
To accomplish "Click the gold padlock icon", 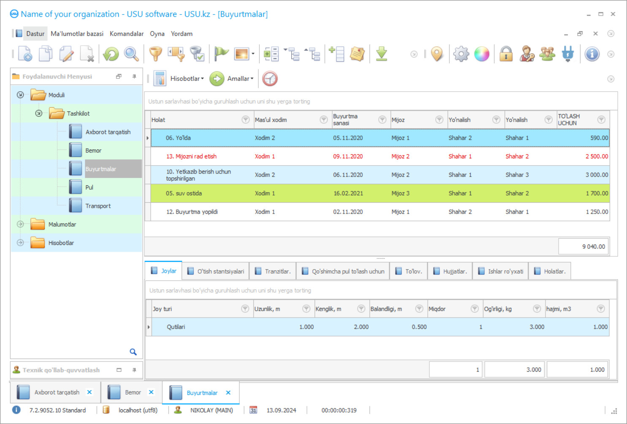I will coord(506,54).
